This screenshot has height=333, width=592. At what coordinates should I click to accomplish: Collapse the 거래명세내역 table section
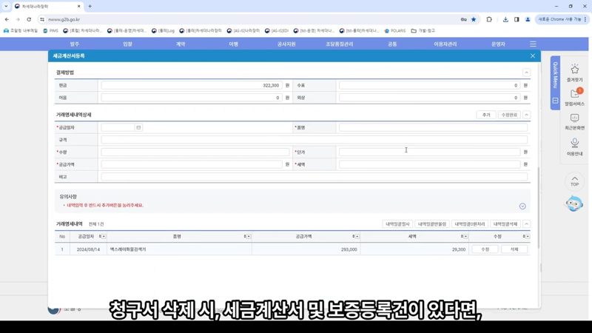pos(526,224)
